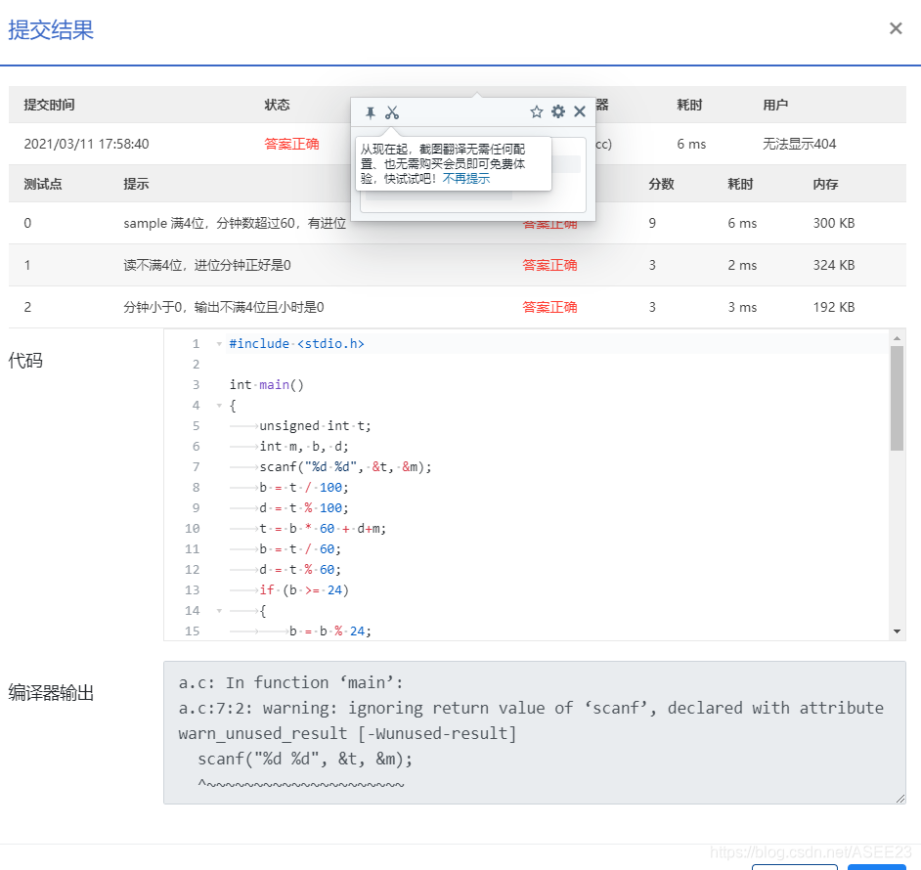Pin the translation popup
This screenshot has width=921, height=870.
370,111
